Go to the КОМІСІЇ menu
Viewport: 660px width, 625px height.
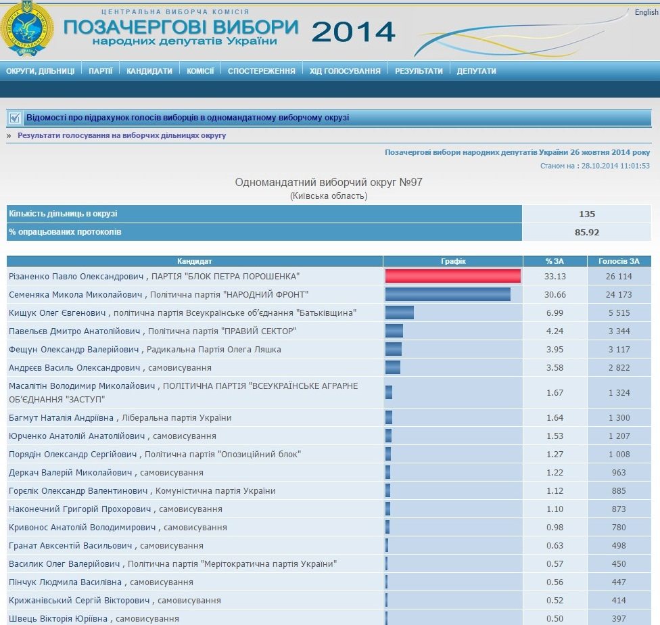(x=200, y=71)
